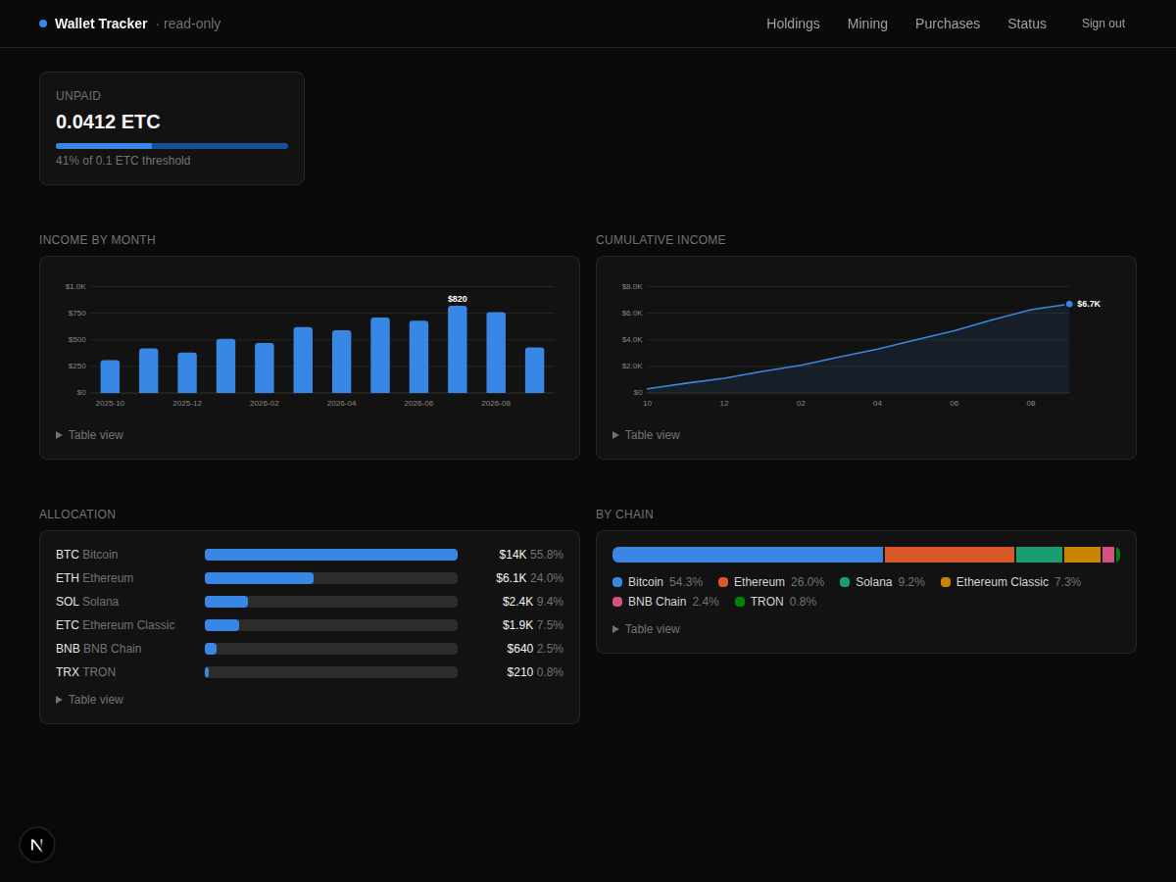Click the 'Ethereum Classic 7.3%' legend text
1176x882 pixels.
(x=1019, y=582)
